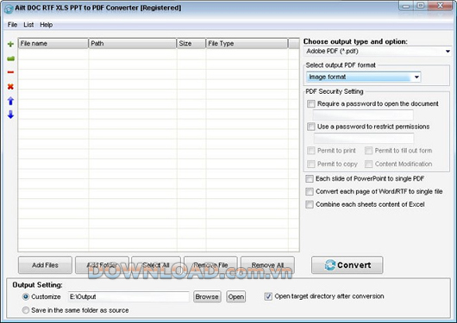Click the blue move-up arrow icon

point(10,101)
